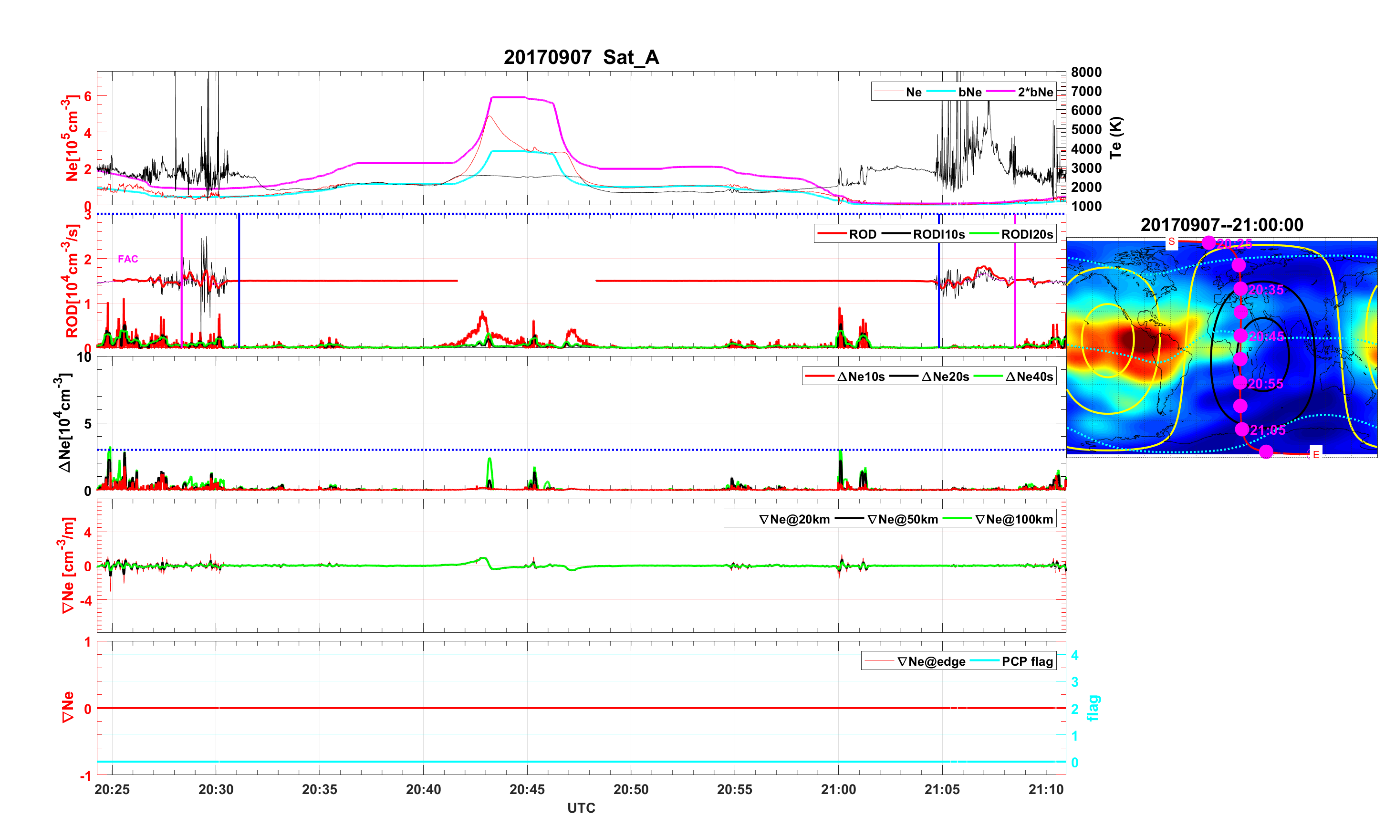Click the map title 20170907--21:00:00

coord(1221,225)
